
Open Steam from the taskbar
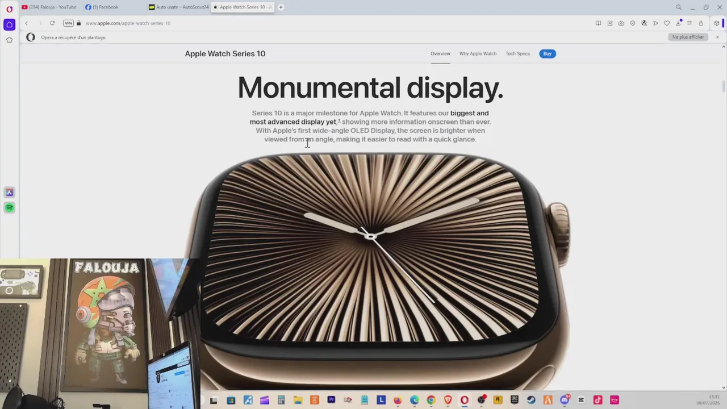click(531, 400)
